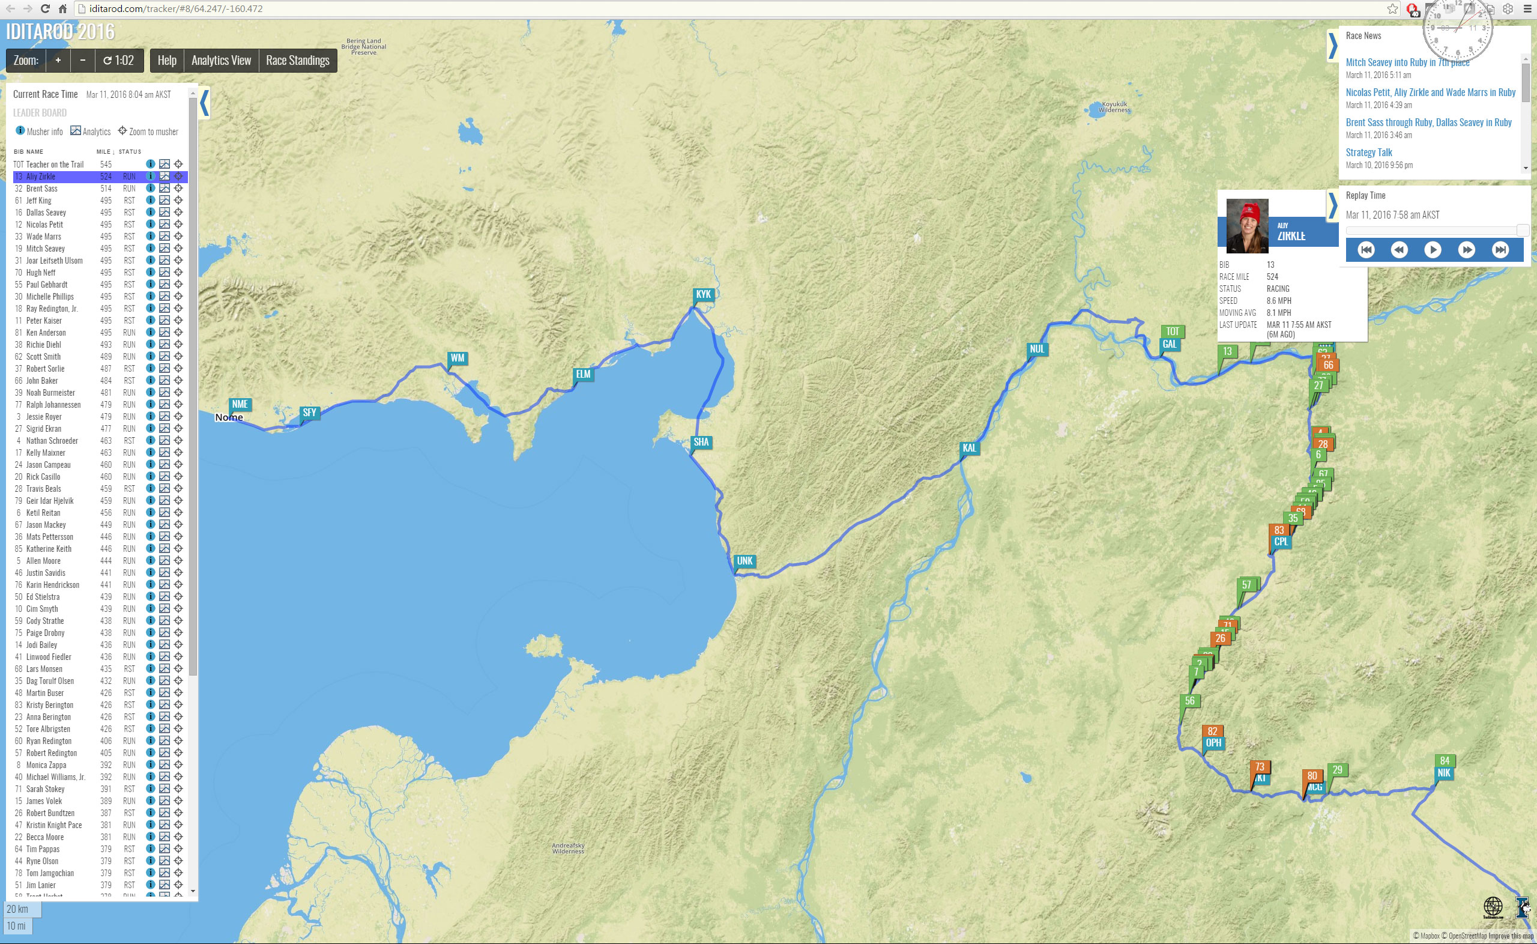Zoom to musher Dallas Seavey
The image size is (1537, 944).
[x=178, y=212]
